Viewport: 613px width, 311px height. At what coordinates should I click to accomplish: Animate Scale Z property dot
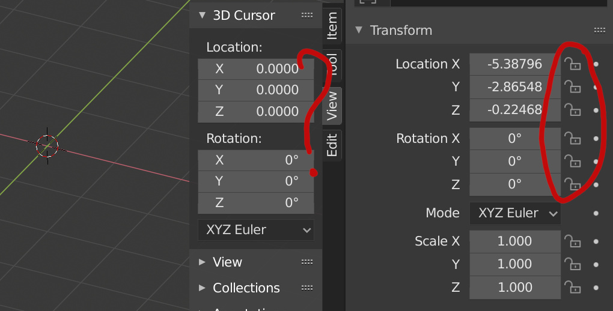(596, 288)
